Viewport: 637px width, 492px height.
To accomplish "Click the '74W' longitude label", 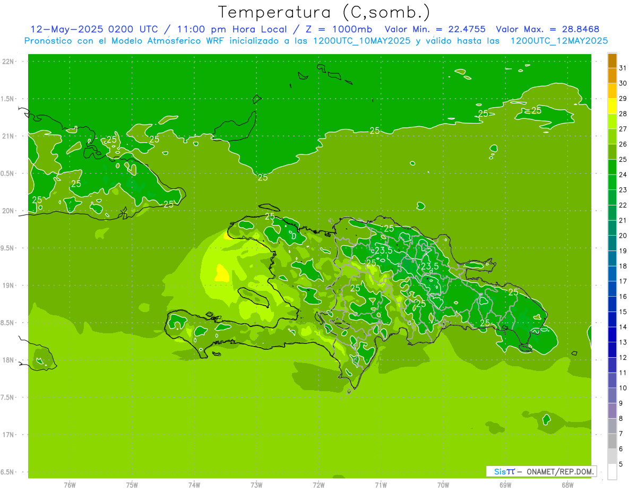I will click(x=194, y=485).
